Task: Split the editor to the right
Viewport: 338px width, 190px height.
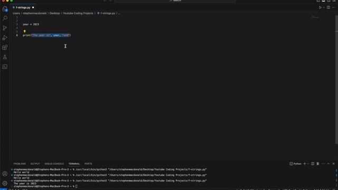Action: click(328, 7)
